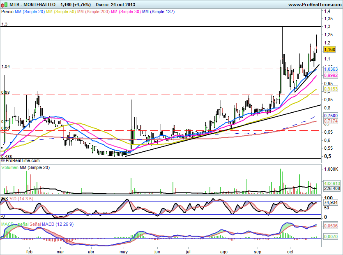Select the MM (Simple 50) indicator label

(60, 12)
